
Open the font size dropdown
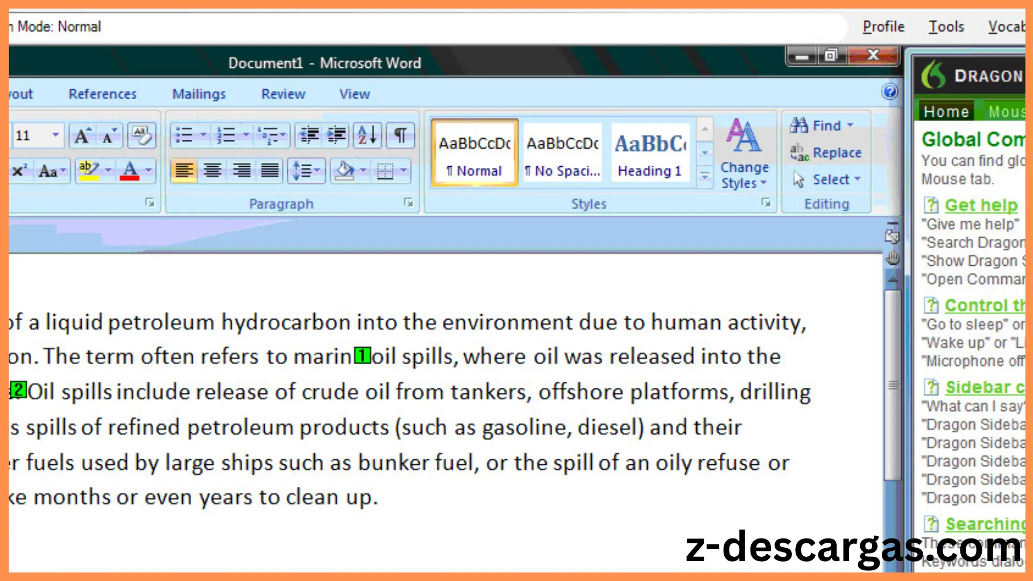coord(55,135)
